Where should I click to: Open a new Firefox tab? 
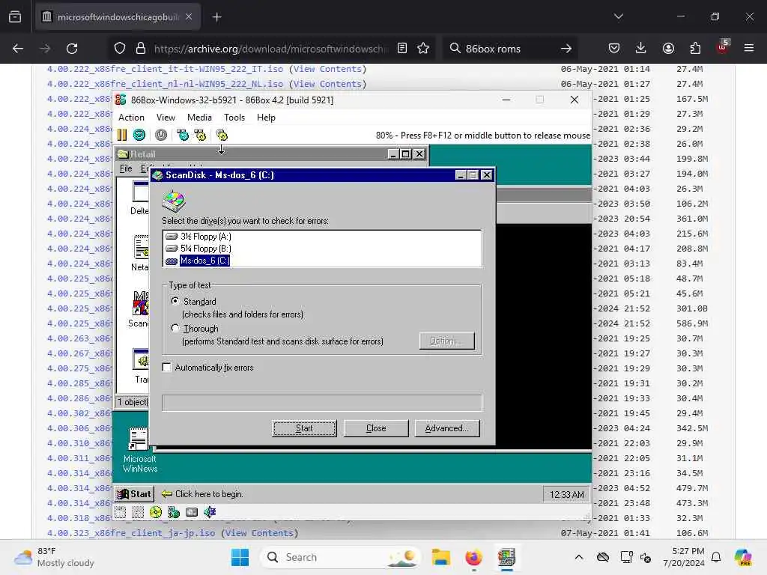point(216,17)
